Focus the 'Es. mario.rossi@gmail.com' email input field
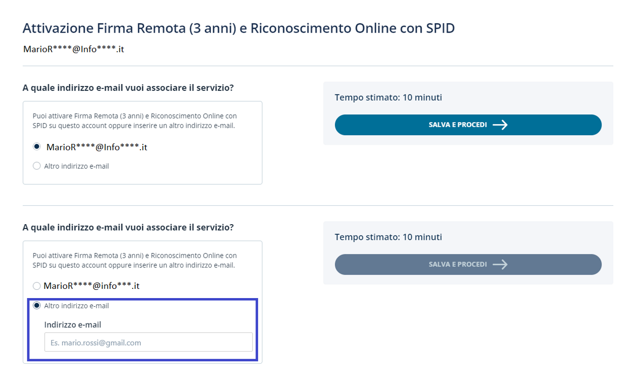Image resolution: width=623 pixels, height=371 pixels. point(148,342)
